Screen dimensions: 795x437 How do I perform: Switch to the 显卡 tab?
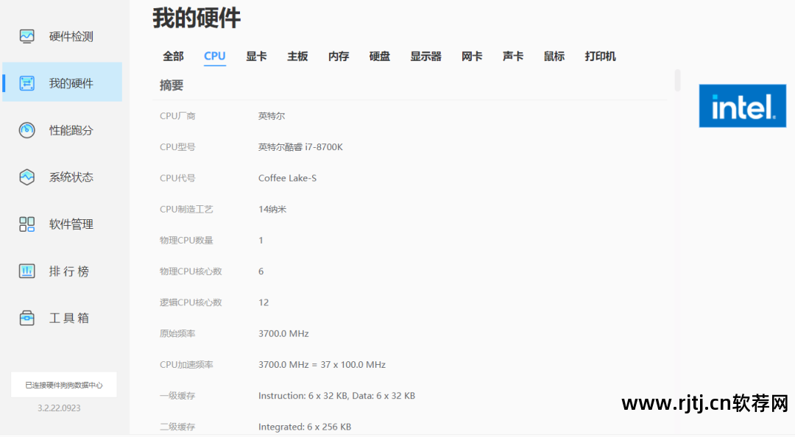[x=256, y=57]
